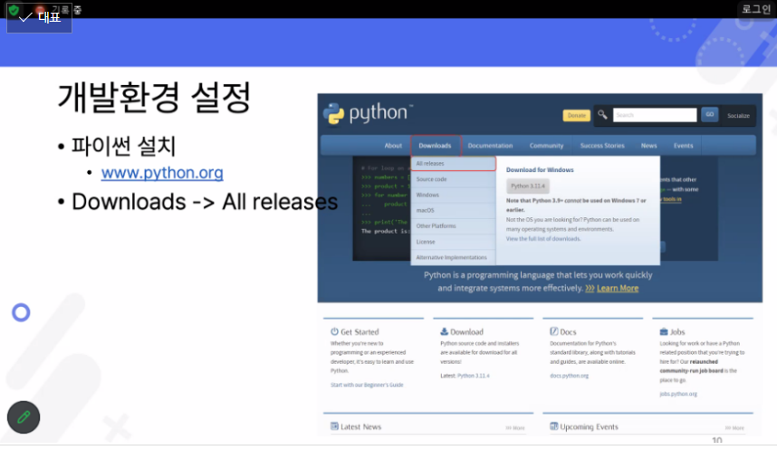Click the Get Started heading

tap(360, 332)
